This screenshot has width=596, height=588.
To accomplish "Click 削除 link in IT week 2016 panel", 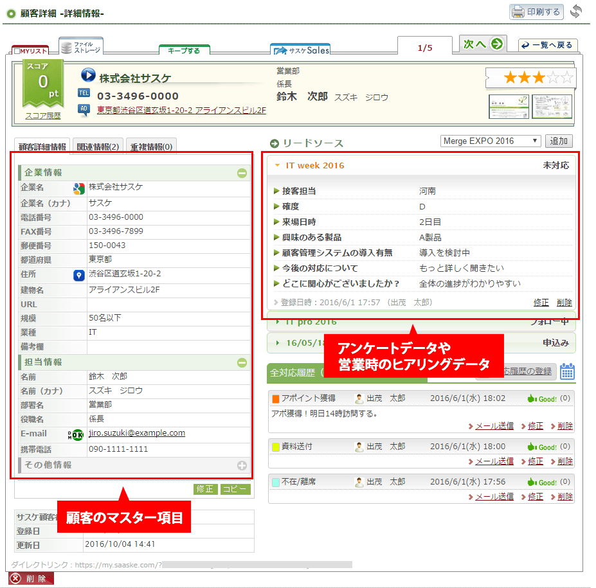I will pyautogui.click(x=564, y=303).
